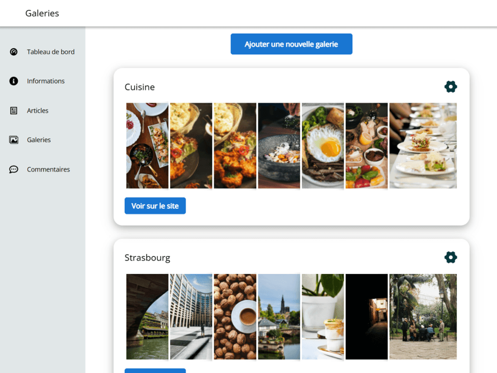This screenshot has width=497, height=373.
Task: Open Cuisine photo with fruit platter board
Action: 367,146
